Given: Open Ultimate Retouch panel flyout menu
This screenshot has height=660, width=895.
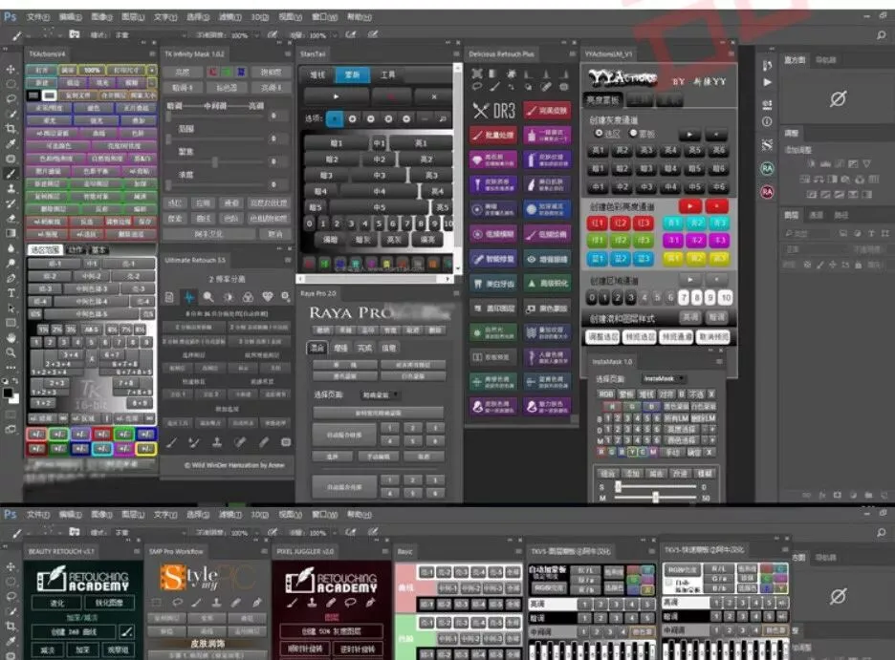Looking at the screenshot, I should point(288,260).
